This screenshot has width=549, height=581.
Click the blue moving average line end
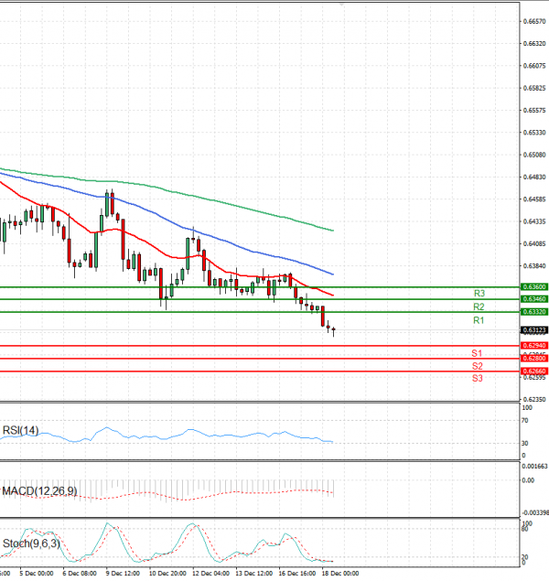tap(333, 274)
